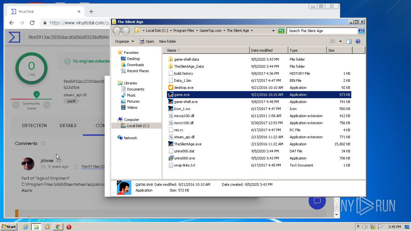Click the Search The Silent Age field
Viewport: 411px width, 231px height.
click(322, 31)
